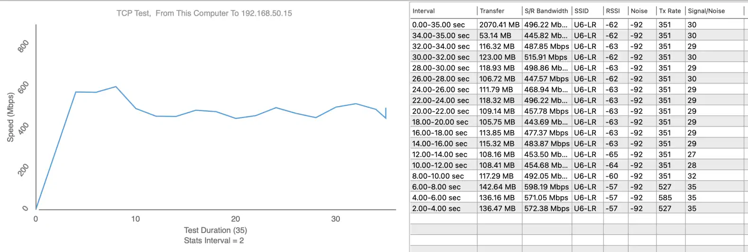Select the 34.00-35.00 sec row
The image size is (748, 252).
441,36
